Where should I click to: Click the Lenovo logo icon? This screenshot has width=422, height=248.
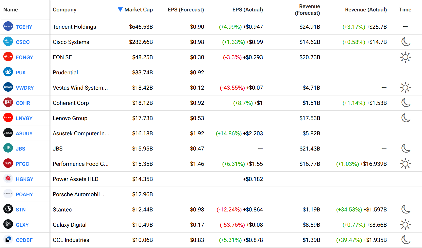pos(8,118)
